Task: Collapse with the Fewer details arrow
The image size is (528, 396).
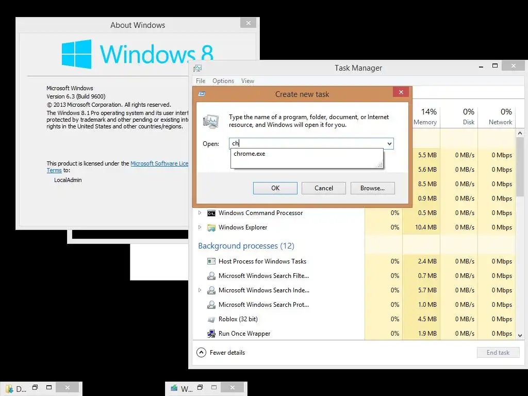Action: pyautogui.click(x=201, y=353)
